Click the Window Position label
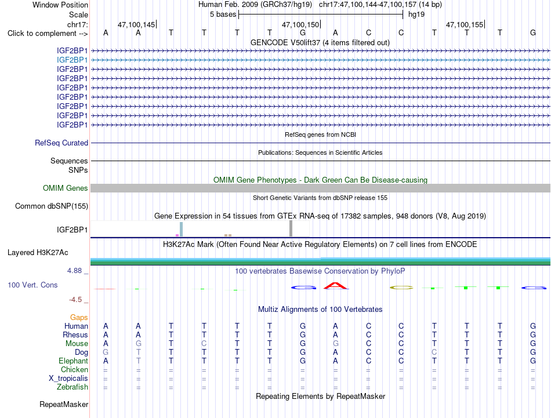This screenshot has width=551, height=418. [60, 5]
